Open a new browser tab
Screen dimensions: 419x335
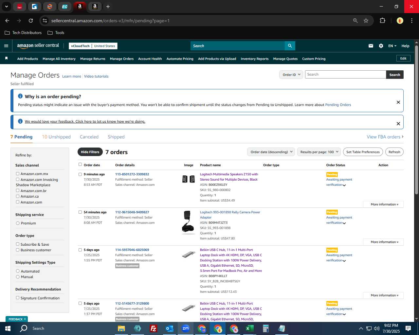click(x=108, y=7)
